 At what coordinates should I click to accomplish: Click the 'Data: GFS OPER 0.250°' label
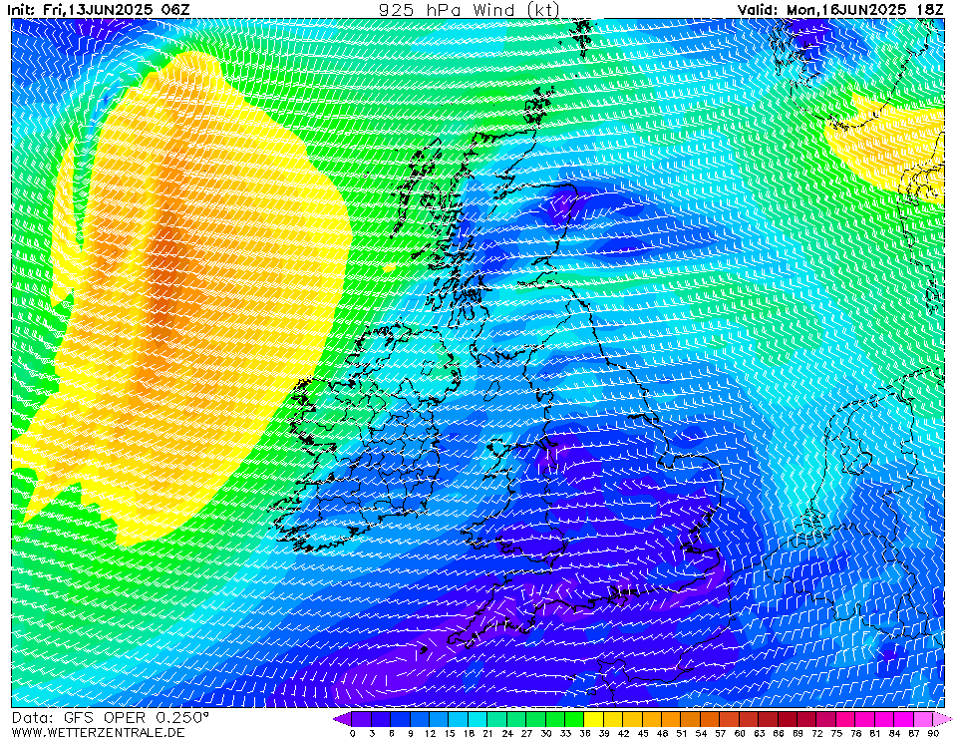coord(110,718)
